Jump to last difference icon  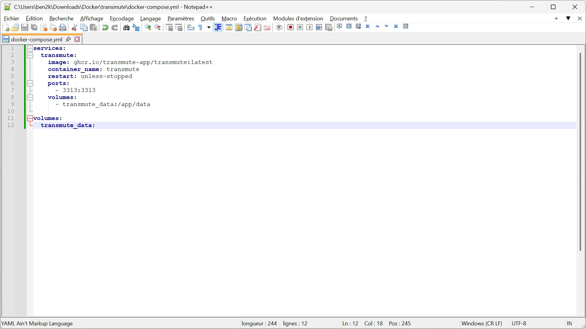coord(396,27)
